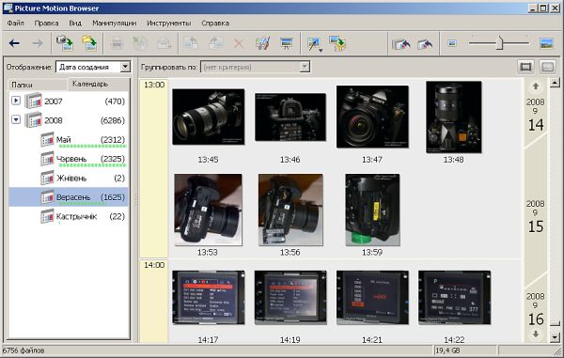This screenshot has width=564, height=358.
Task: Open the image analysis tool icon
Action: (313, 44)
